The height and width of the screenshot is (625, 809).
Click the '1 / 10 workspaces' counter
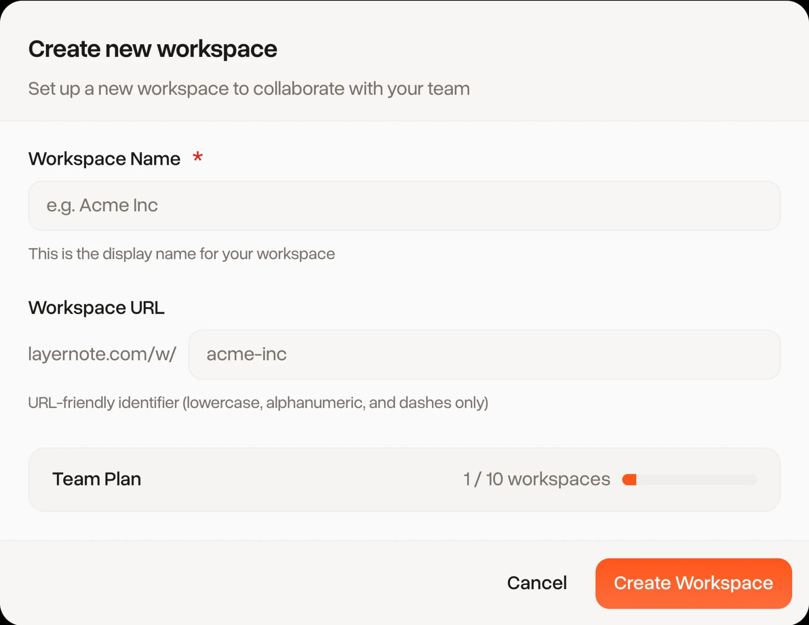(536, 479)
